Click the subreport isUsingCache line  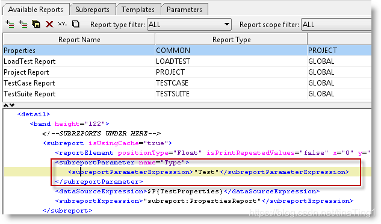click(107, 143)
